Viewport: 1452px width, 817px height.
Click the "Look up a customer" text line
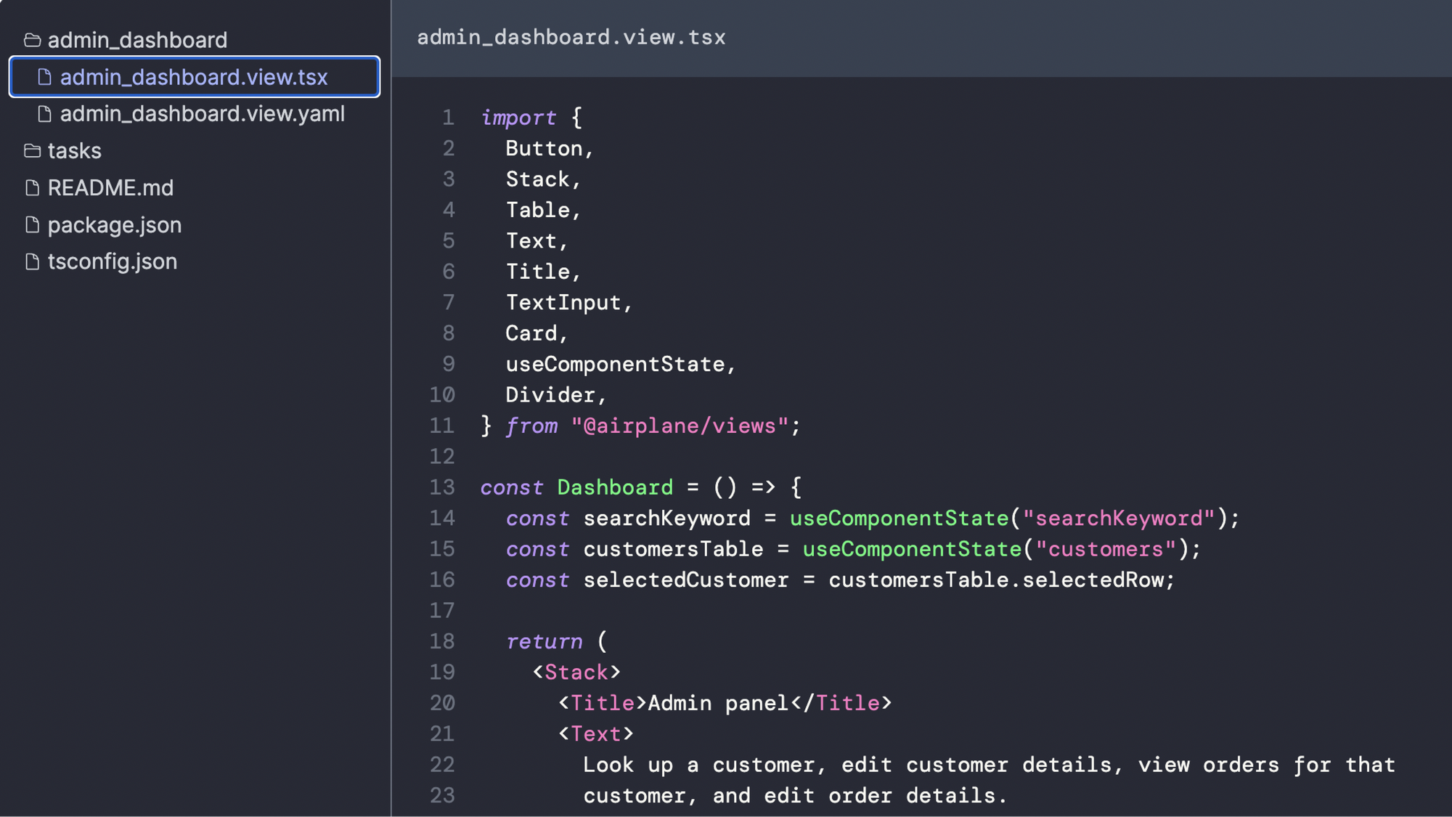989,765
